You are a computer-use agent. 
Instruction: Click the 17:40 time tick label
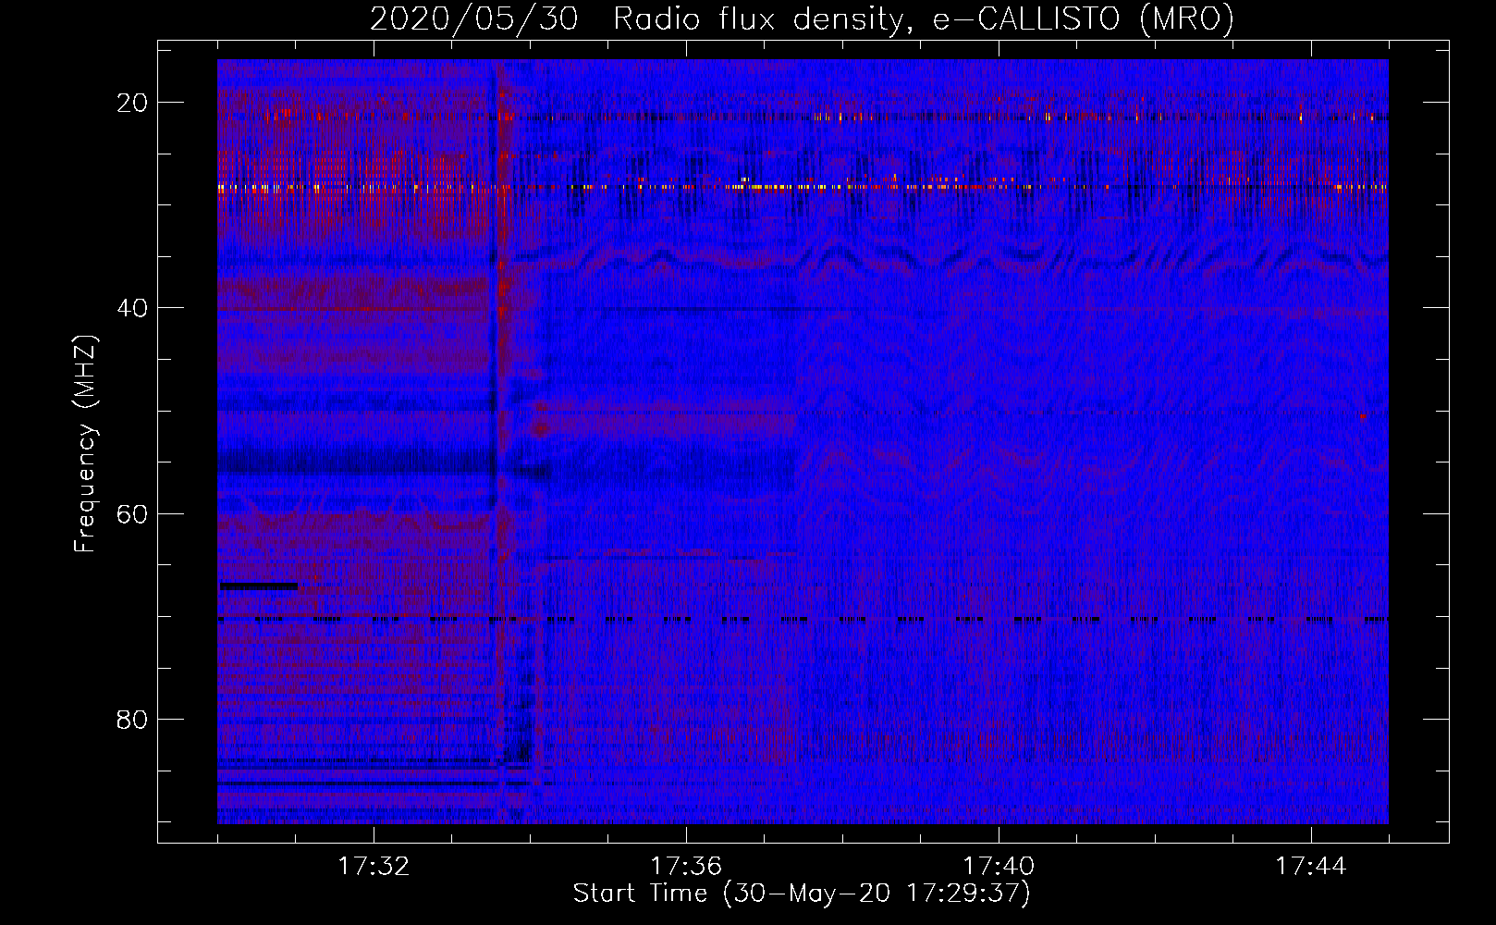[999, 867]
